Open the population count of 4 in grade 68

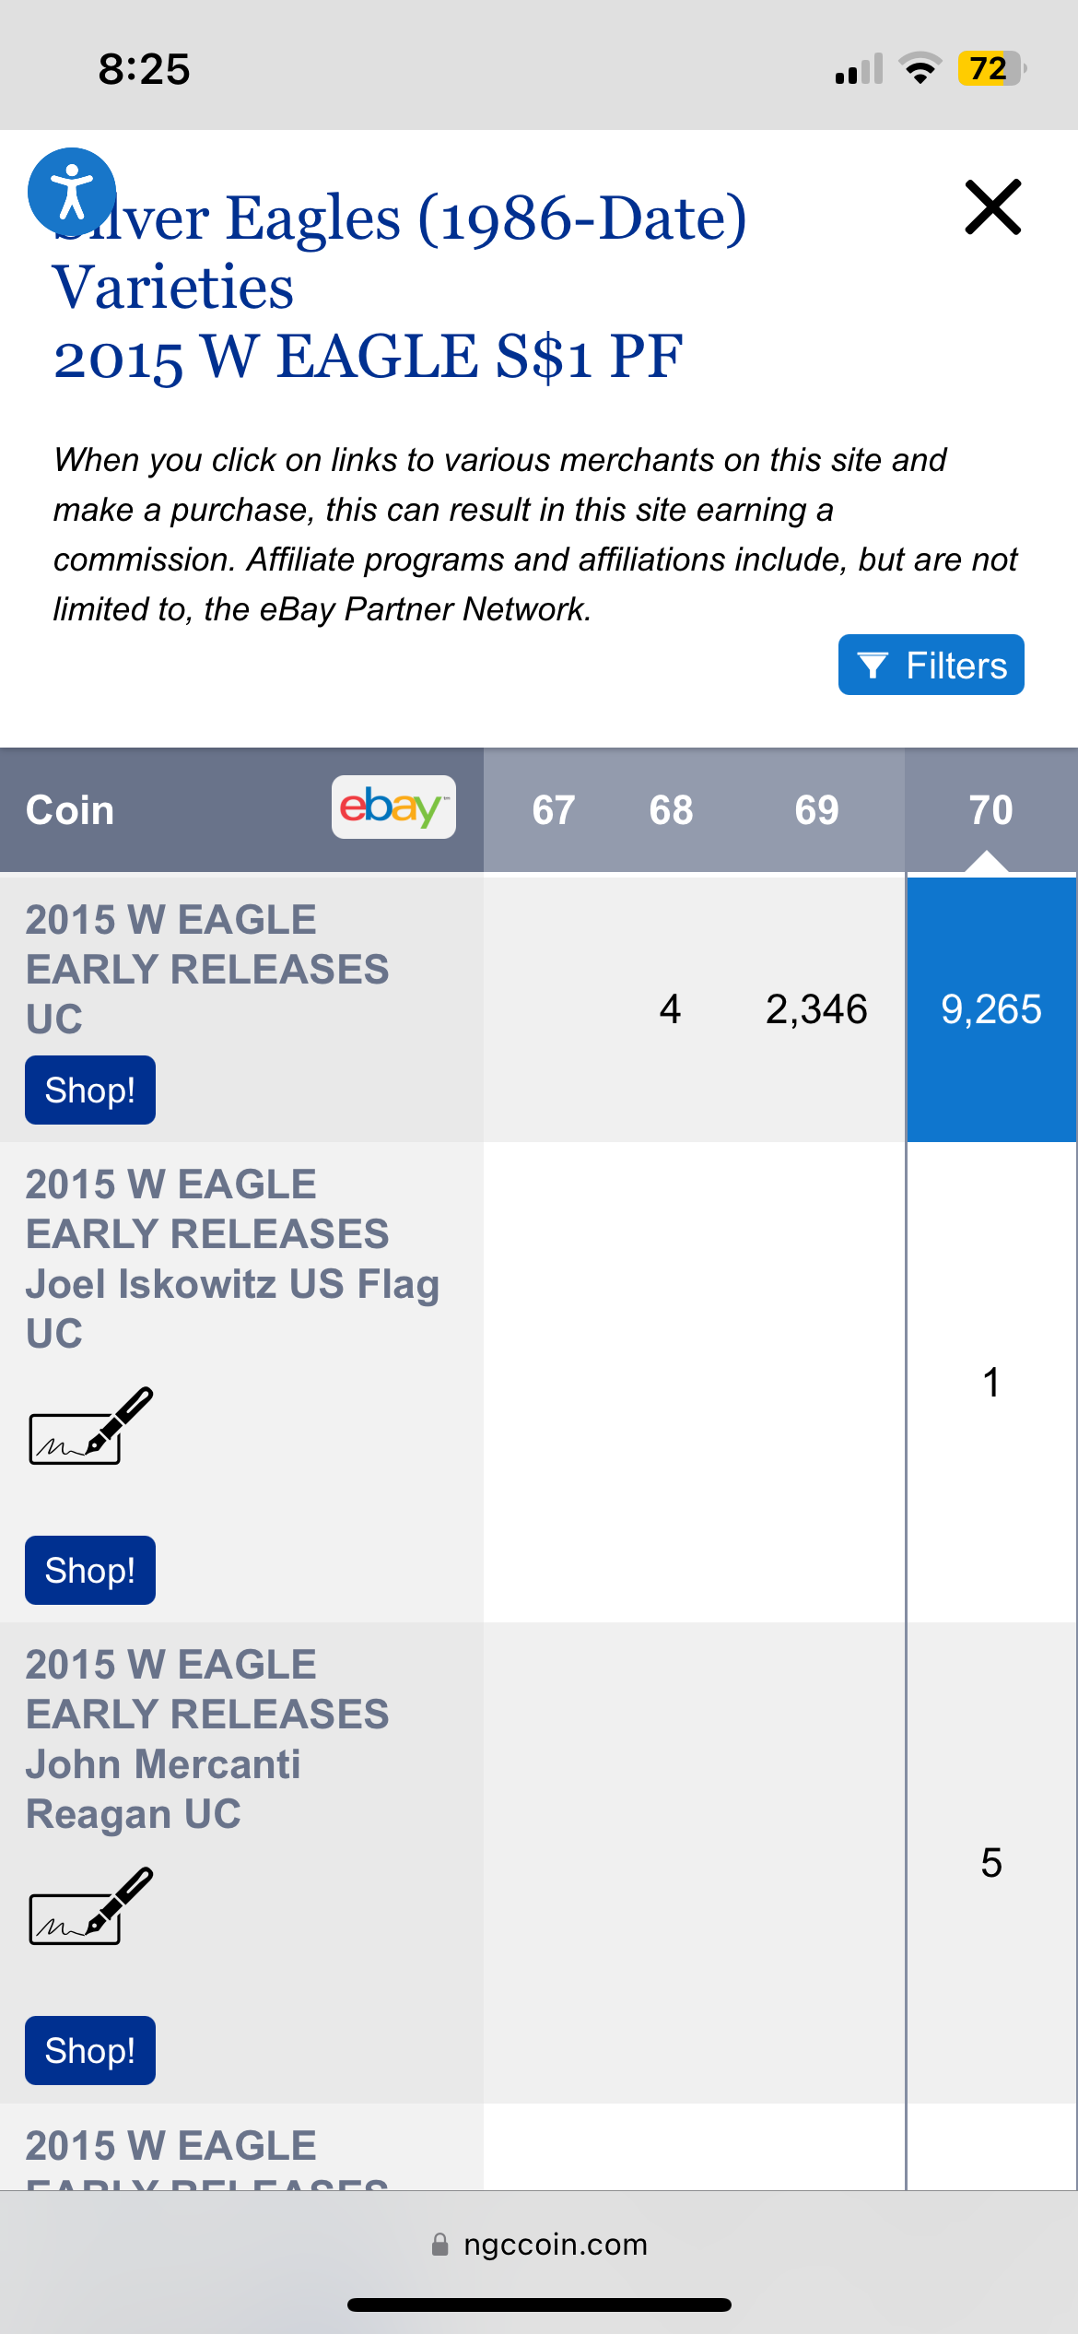click(x=670, y=1009)
